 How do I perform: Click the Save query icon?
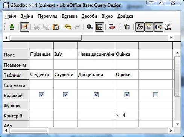pyautogui.click(x=12, y=27)
